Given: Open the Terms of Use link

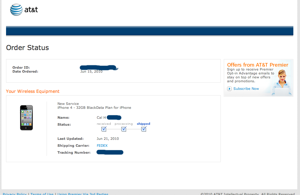Looking at the screenshot, I should tap(42, 194).
